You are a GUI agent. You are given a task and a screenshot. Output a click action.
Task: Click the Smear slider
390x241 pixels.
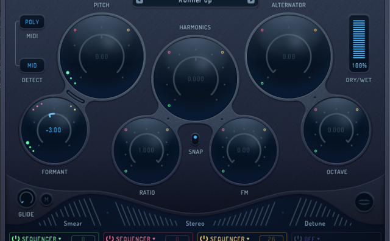tap(70, 212)
